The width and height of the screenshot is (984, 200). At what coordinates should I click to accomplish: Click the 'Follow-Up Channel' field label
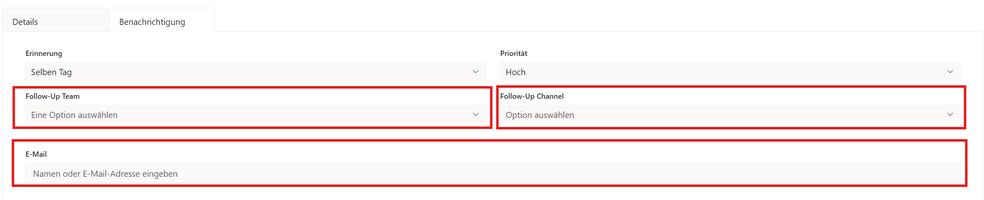531,96
